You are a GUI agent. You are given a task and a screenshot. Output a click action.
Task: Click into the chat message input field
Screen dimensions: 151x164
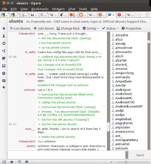[67, 155]
